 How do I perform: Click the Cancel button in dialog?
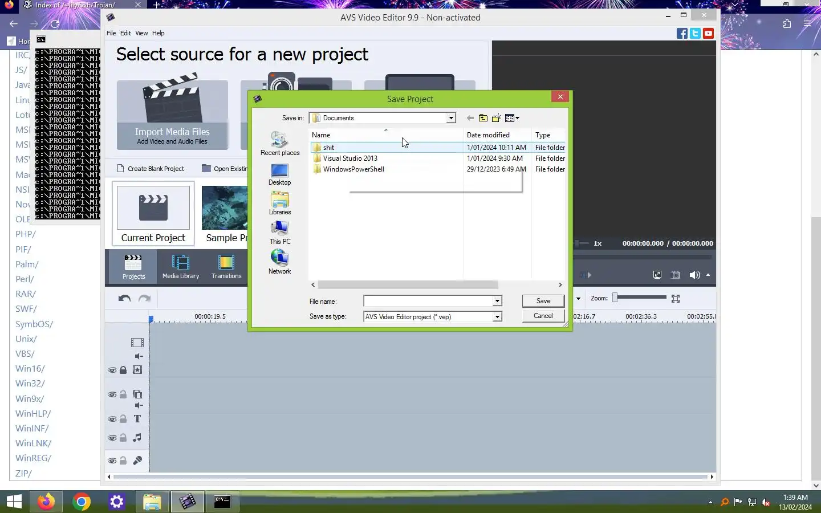click(543, 316)
